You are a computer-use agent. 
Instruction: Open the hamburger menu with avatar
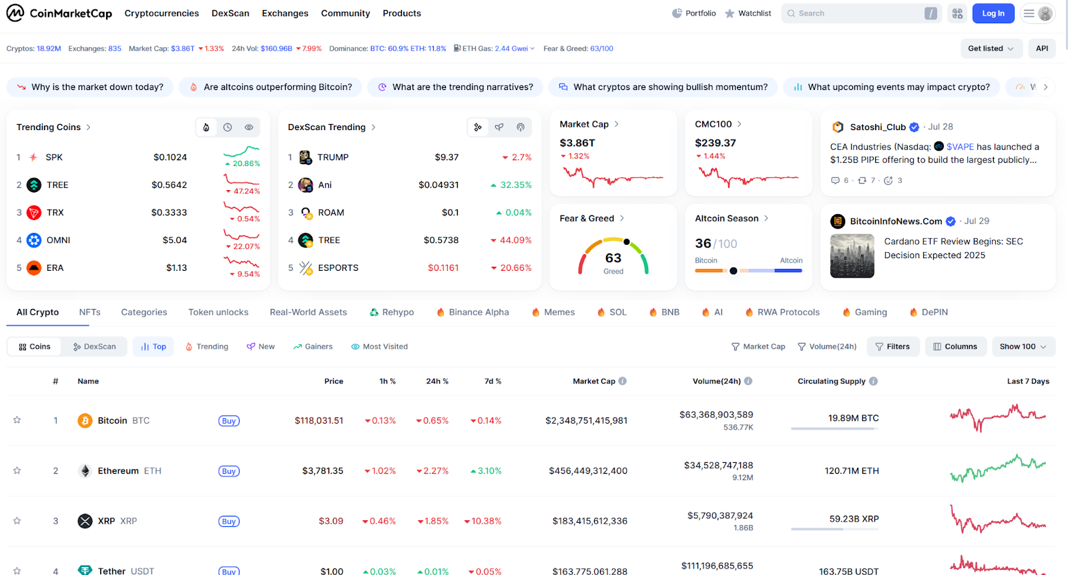click(1038, 13)
